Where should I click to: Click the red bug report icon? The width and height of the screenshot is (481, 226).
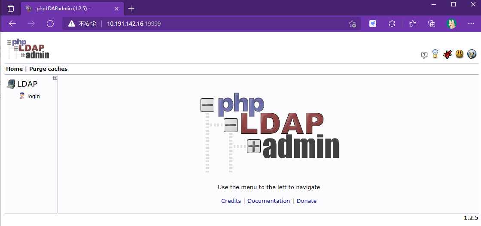click(x=448, y=54)
